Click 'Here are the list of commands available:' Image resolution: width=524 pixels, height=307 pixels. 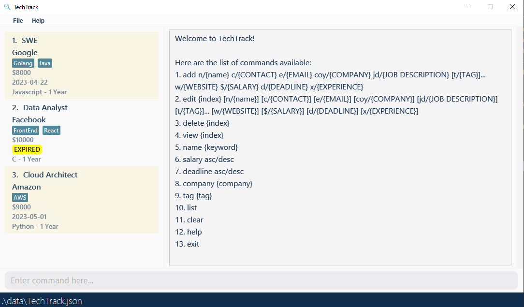pyautogui.click(x=243, y=62)
